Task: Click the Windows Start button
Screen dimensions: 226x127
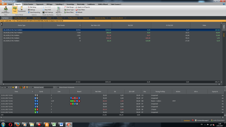Action: point(3,124)
